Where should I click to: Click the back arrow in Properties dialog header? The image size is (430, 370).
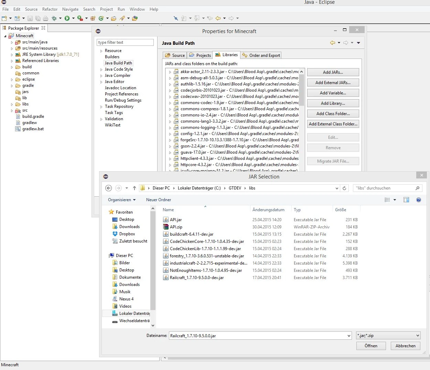(x=332, y=43)
